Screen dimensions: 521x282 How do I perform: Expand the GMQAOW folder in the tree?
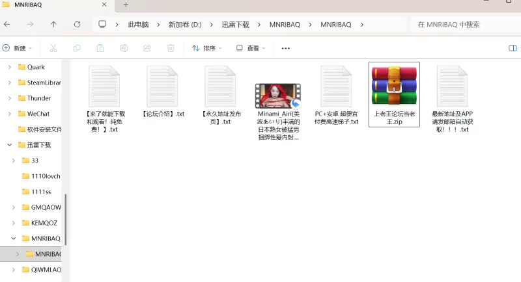(14, 207)
